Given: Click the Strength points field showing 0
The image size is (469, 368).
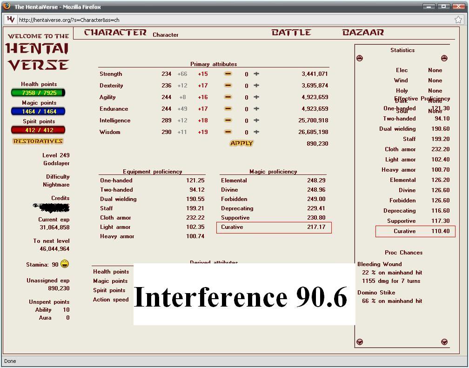Looking at the screenshot, I should 246,74.
